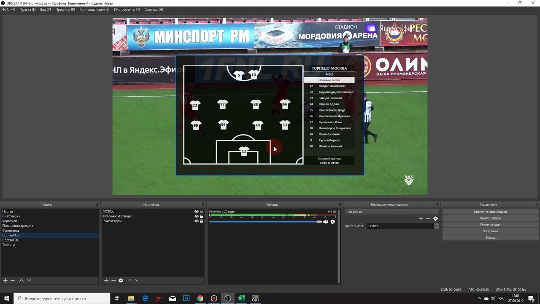Enable Режим студии

click(x=490, y=225)
